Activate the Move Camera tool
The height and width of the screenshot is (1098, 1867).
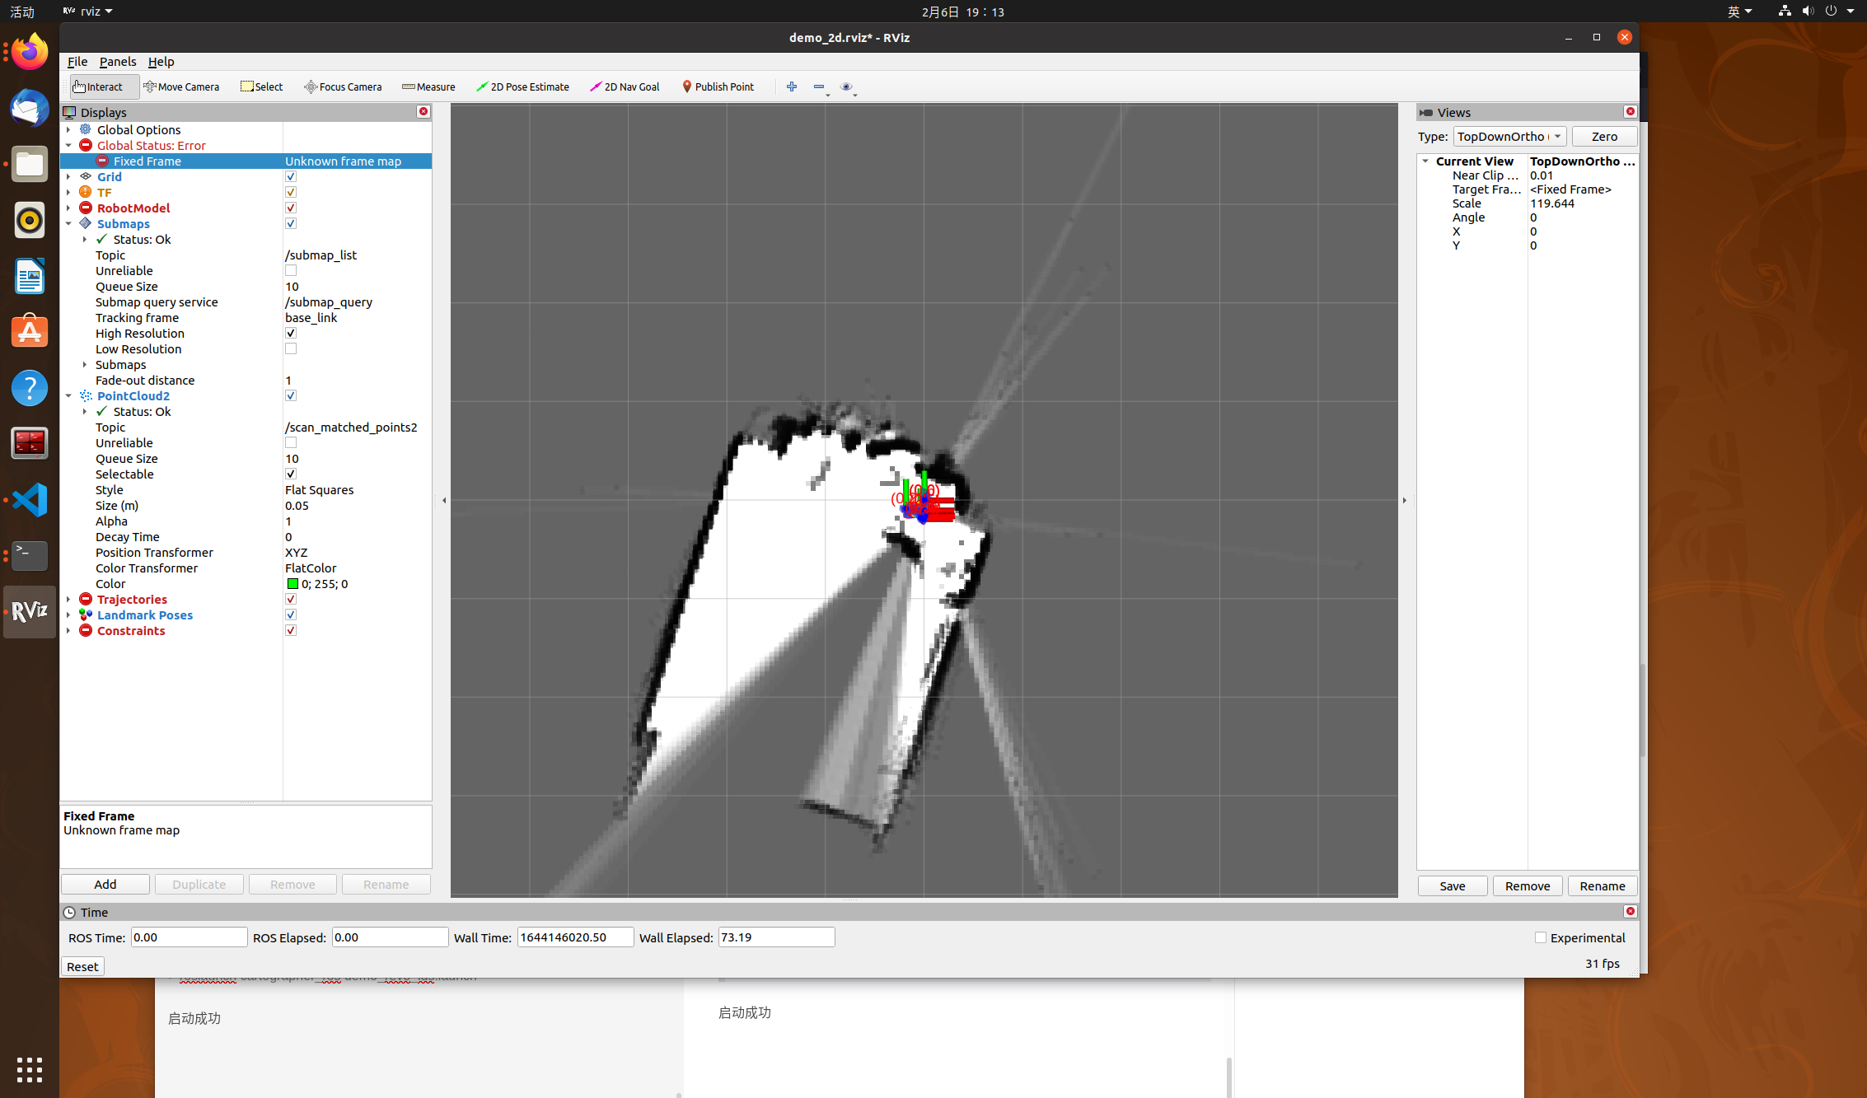[x=182, y=86]
